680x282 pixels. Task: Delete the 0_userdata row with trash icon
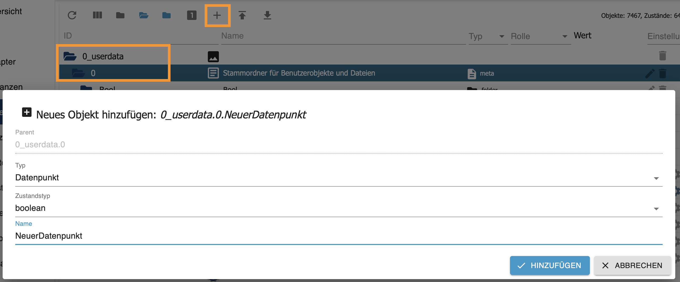click(662, 56)
